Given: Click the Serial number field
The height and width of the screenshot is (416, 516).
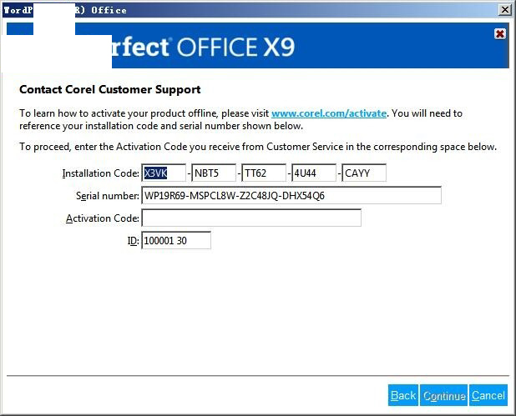Looking at the screenshot, I should (x=291, y=196).
